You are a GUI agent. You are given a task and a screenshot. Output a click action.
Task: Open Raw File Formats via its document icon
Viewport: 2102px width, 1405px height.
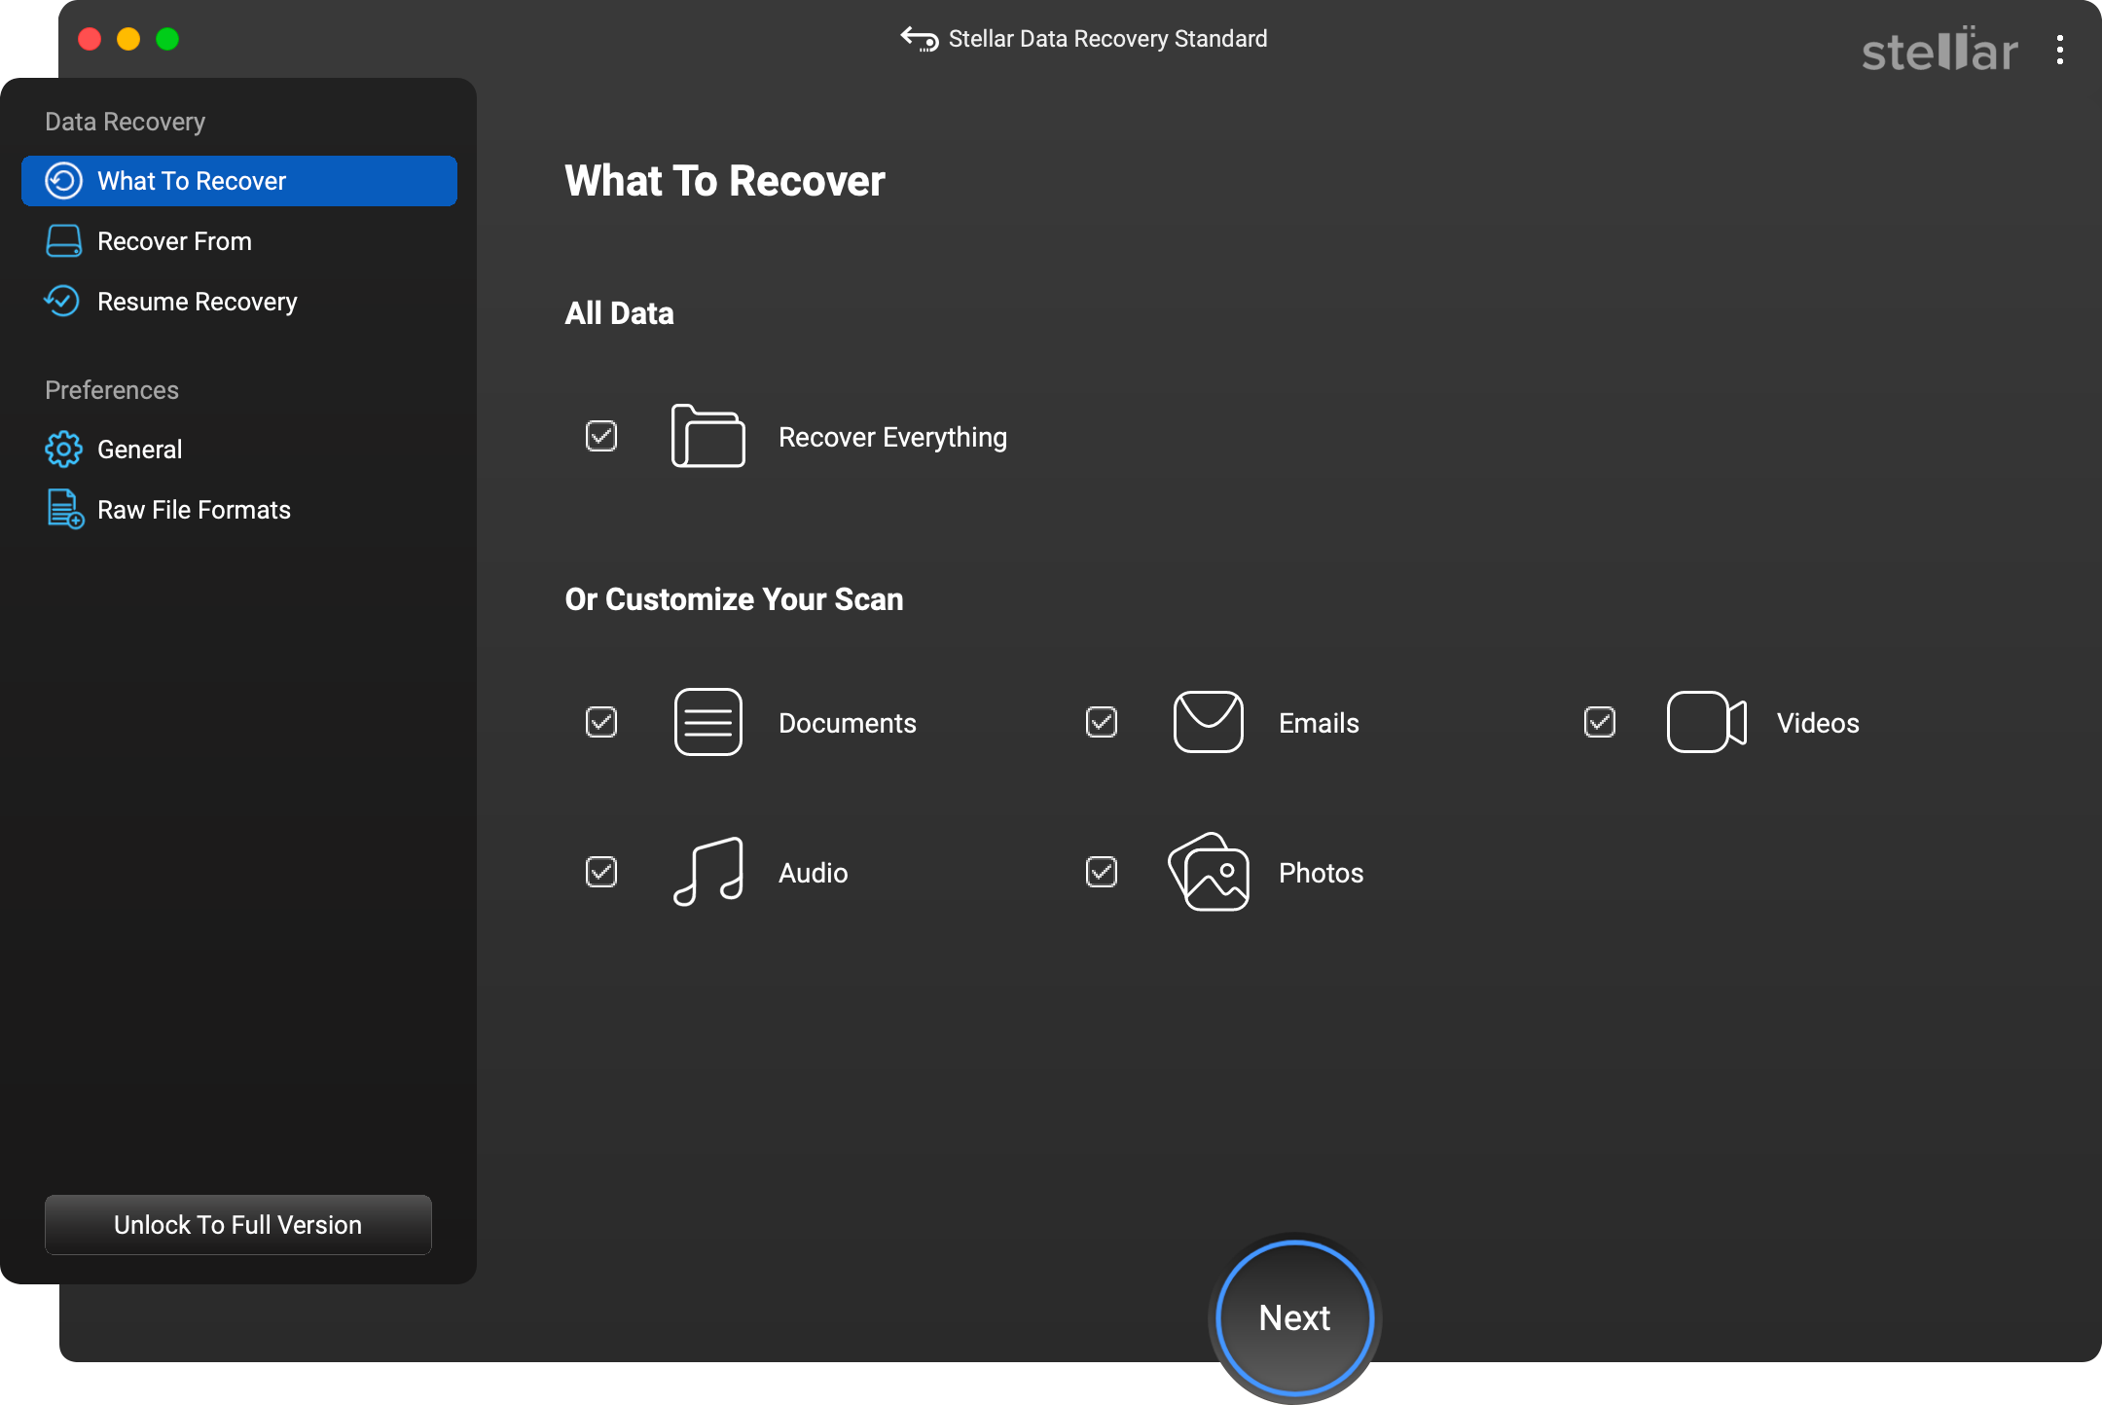[62, 509]
